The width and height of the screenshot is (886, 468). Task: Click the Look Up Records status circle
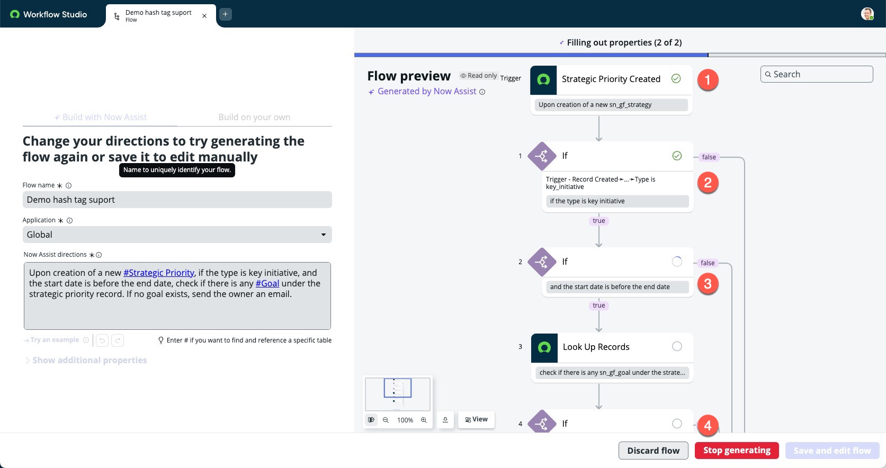click(x=677, y=346)
